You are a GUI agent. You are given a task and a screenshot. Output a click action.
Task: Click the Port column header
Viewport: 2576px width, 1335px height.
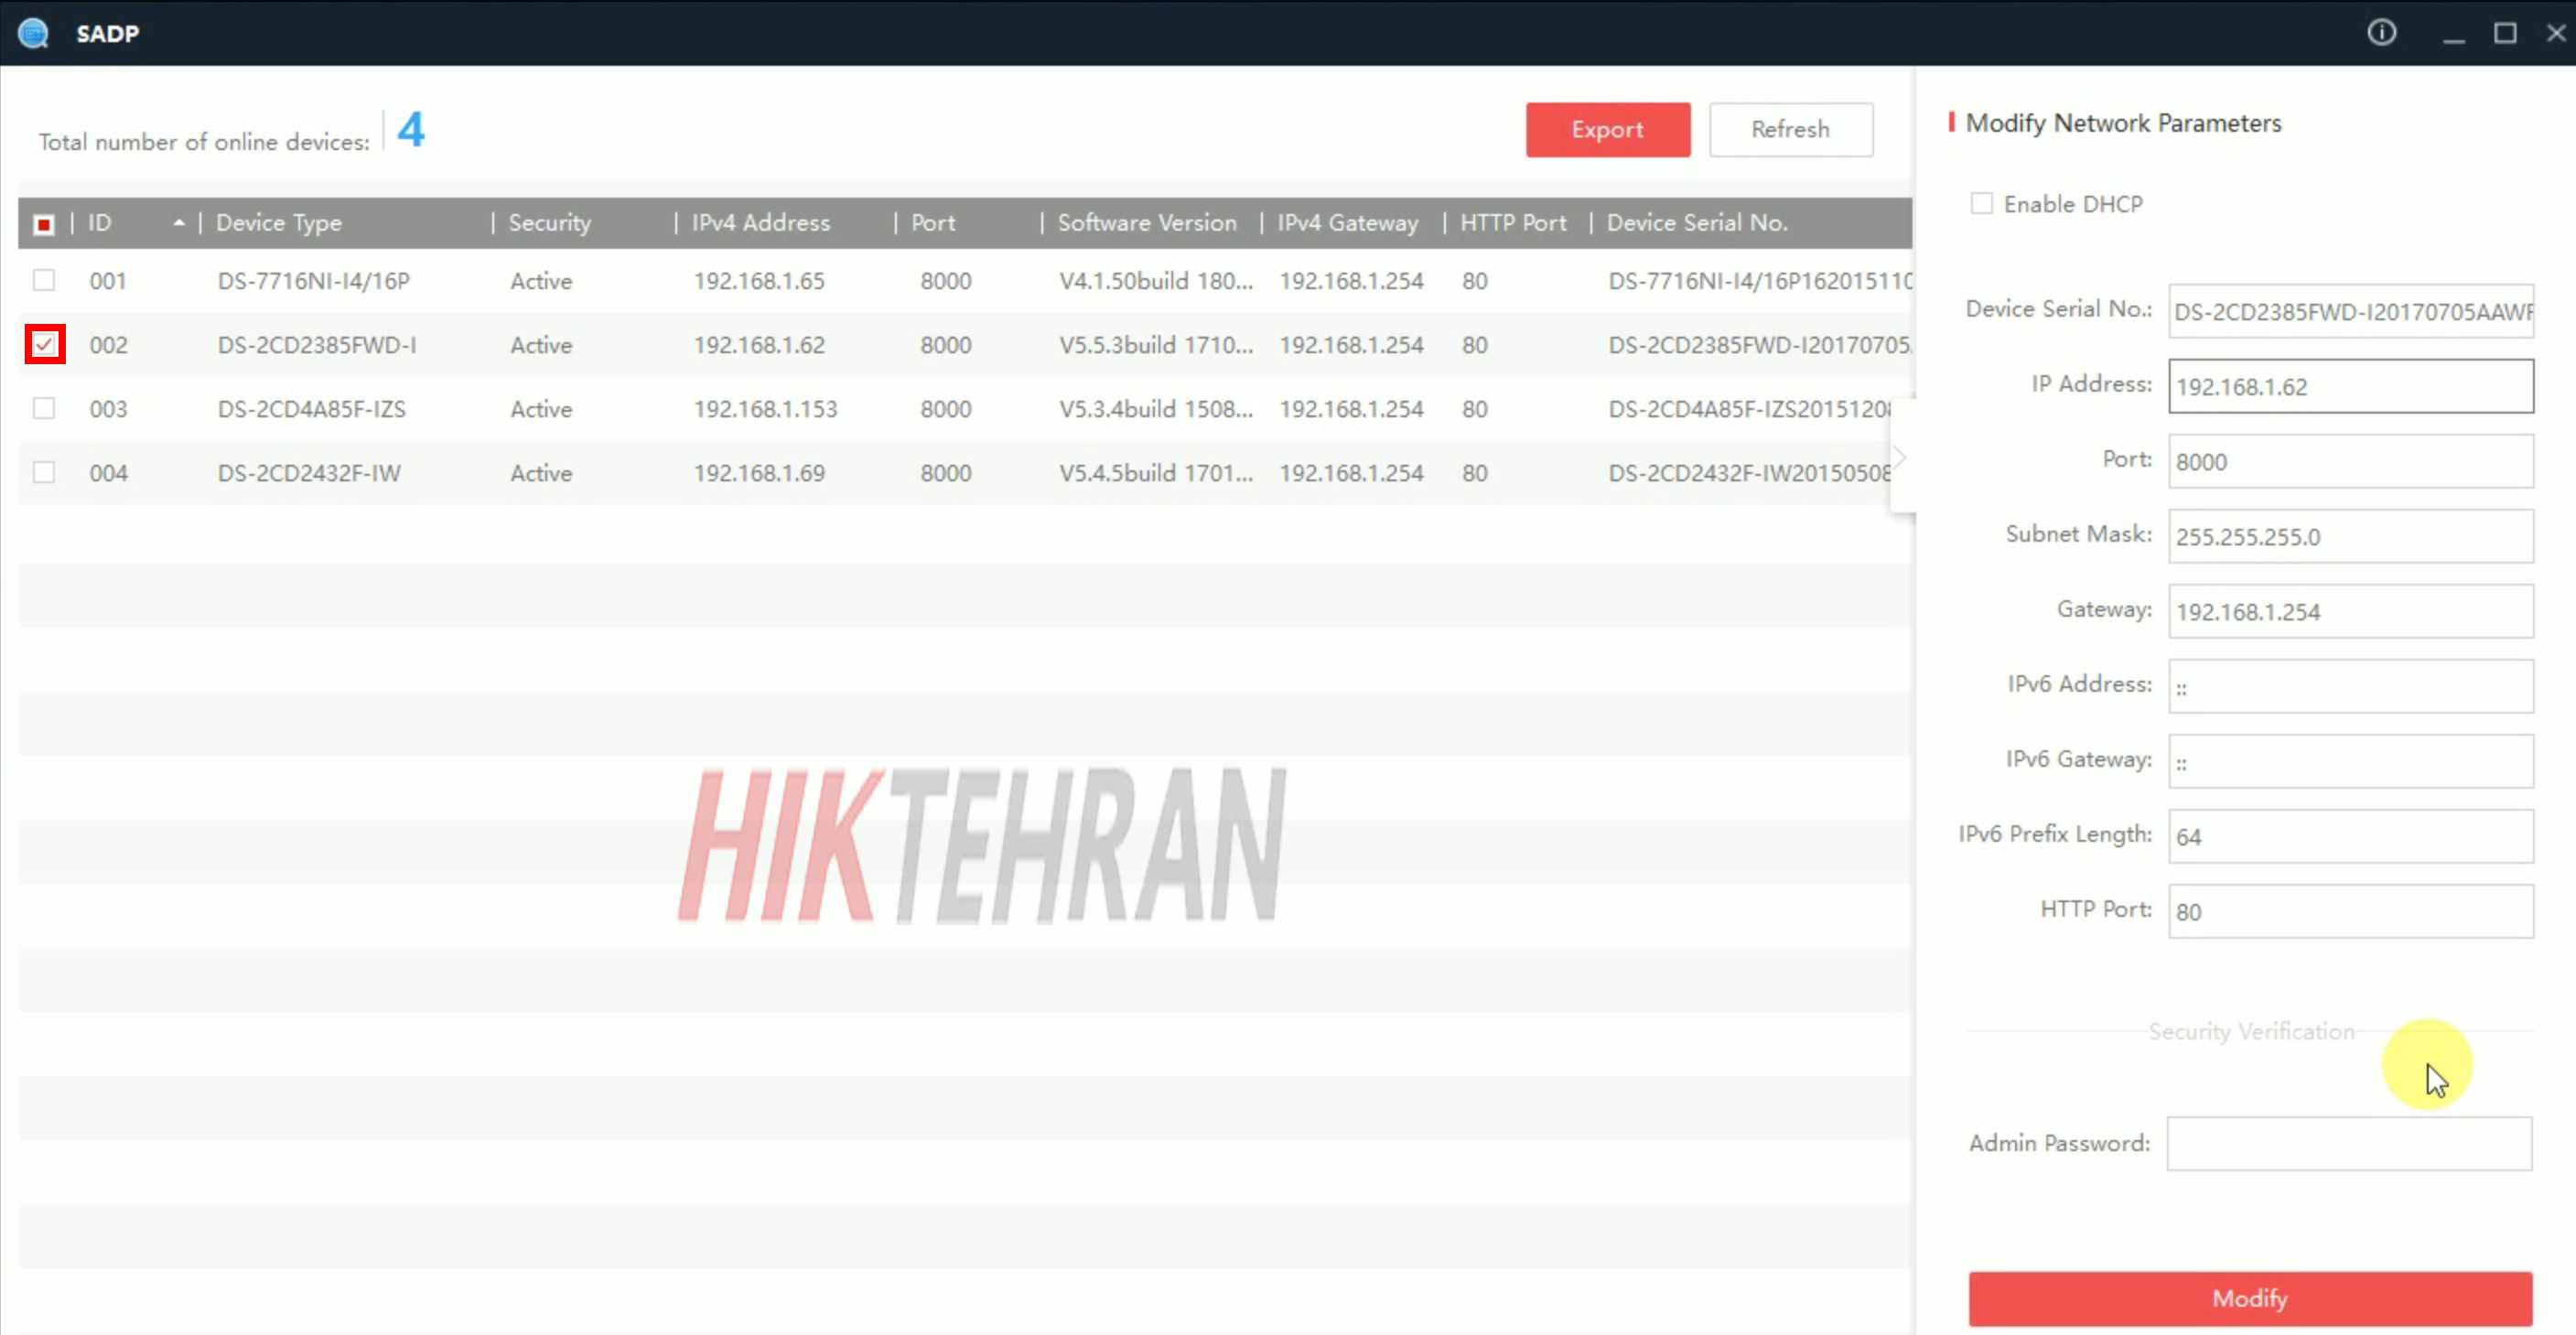[932, 222]
